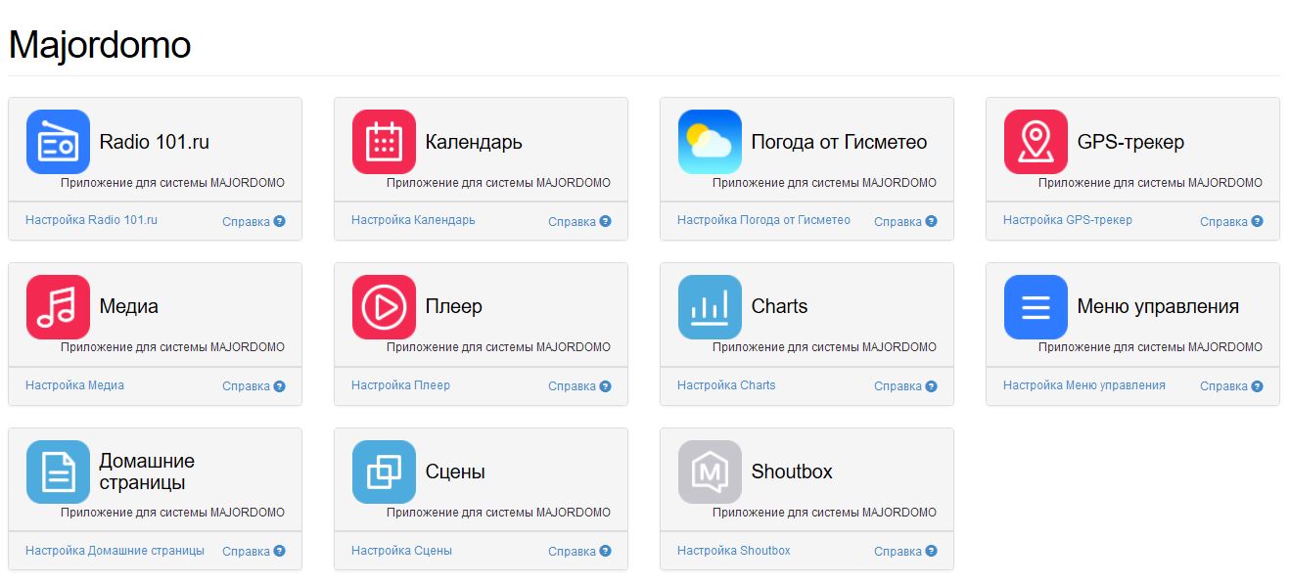This screenshot has height=584, width=1290.
Task: Open the Домашние страницы document icon
Action: pyautogui.click(x=58, y=472)
